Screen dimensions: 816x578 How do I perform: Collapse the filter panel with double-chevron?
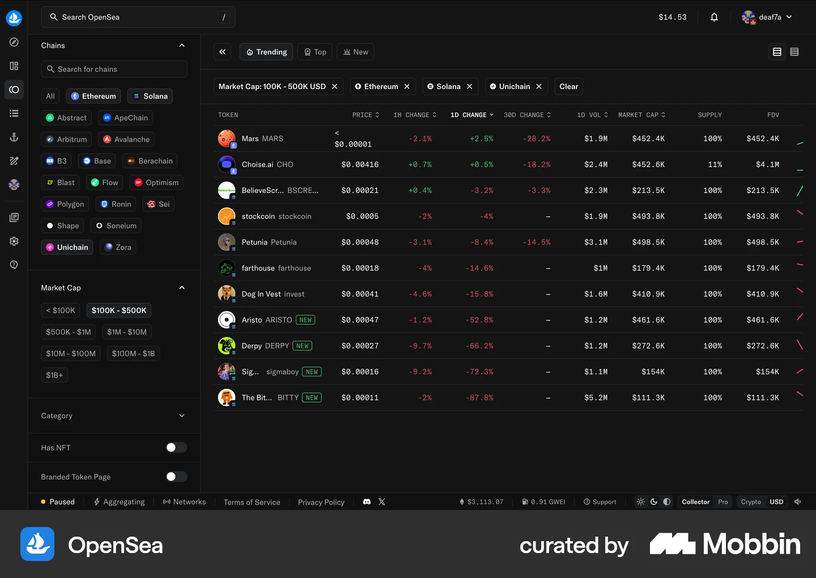tap(223, 52)
